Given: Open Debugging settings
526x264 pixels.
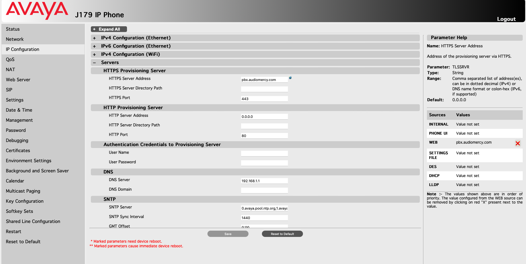Looking at the screenshot, I should click(x=43, y=140).
